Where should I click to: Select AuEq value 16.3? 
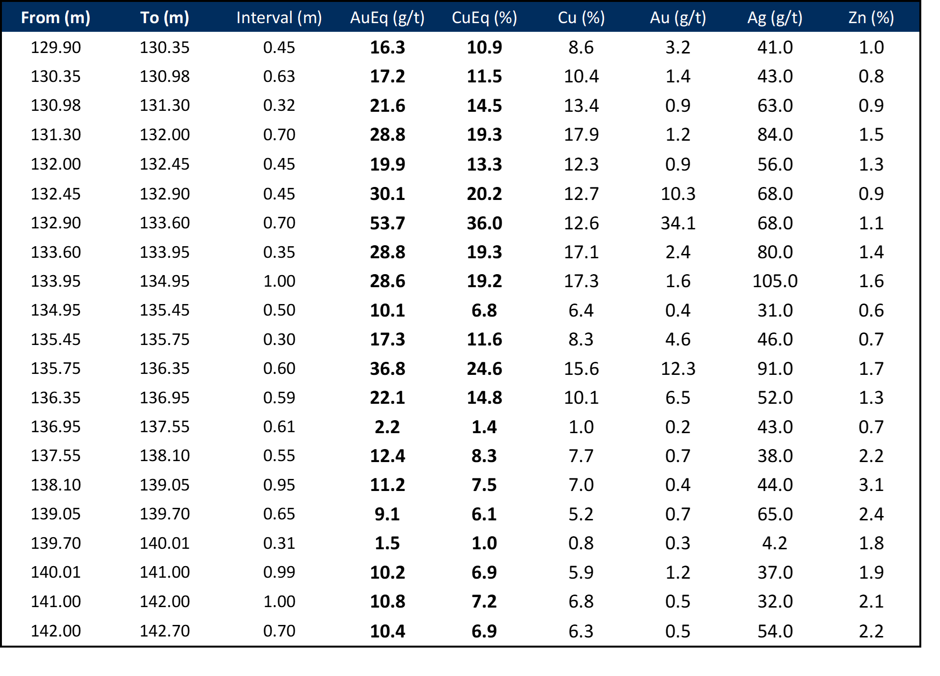point(388,47)
